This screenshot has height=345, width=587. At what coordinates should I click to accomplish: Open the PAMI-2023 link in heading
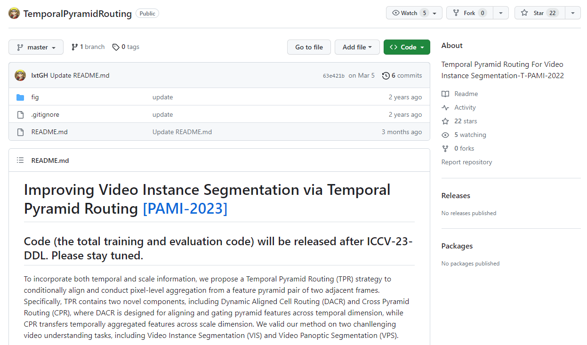[185, 209]
